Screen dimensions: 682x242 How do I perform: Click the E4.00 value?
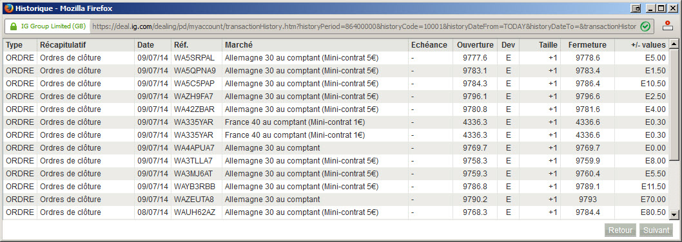(x=656, y=109)
